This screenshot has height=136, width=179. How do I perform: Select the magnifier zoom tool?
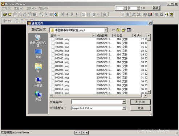click(x=41, y=15)
